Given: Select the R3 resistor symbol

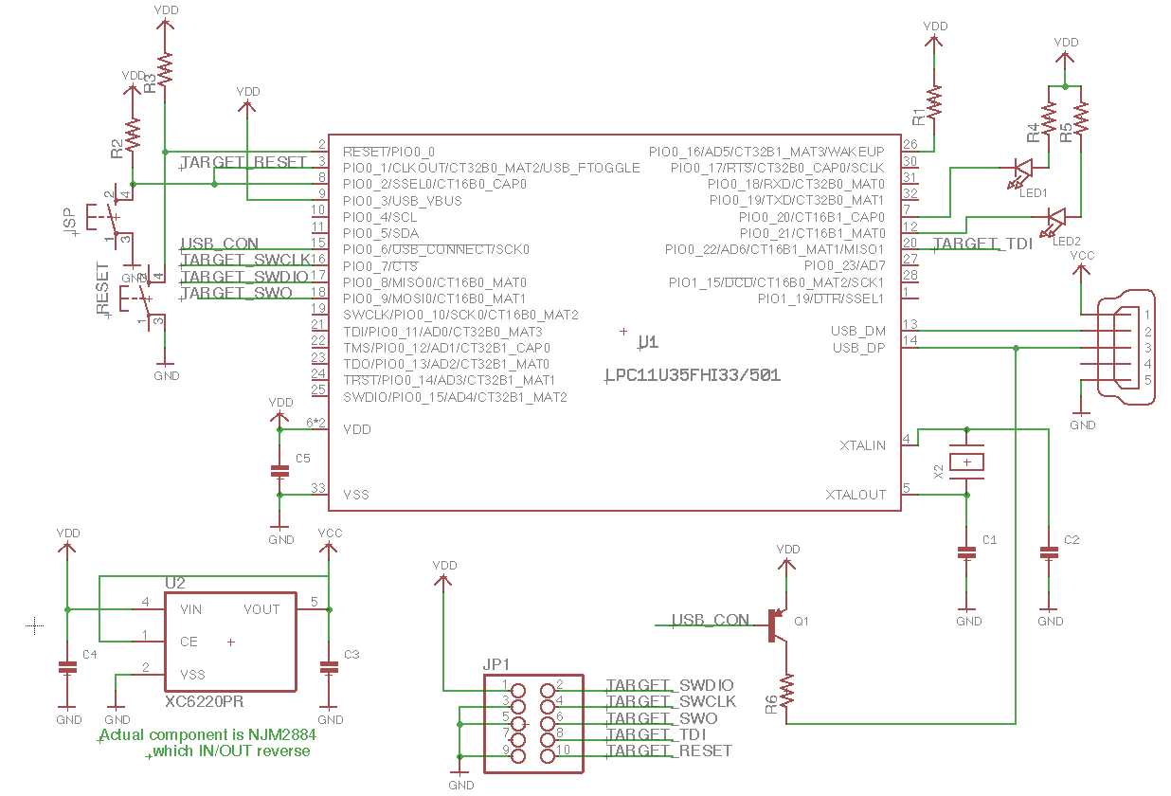Looking at the screenshot, I should click(x=166, y=69).
